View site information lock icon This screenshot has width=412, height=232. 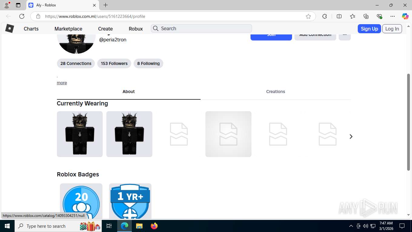click(x=38, y=16)
